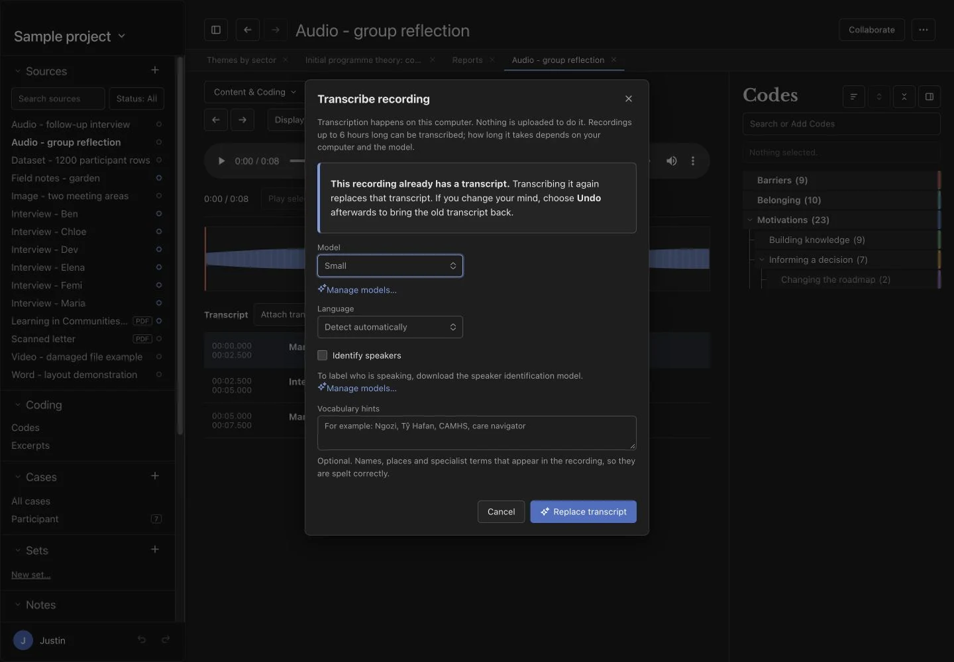Open the New set link
The image size is (954, 662).
[31, 575]
